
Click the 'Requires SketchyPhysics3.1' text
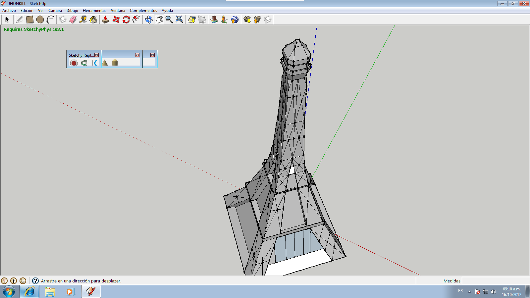click(x=34, y=29)
